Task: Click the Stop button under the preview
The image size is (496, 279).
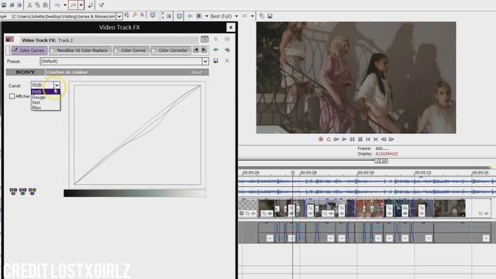Action: [360, 139]
